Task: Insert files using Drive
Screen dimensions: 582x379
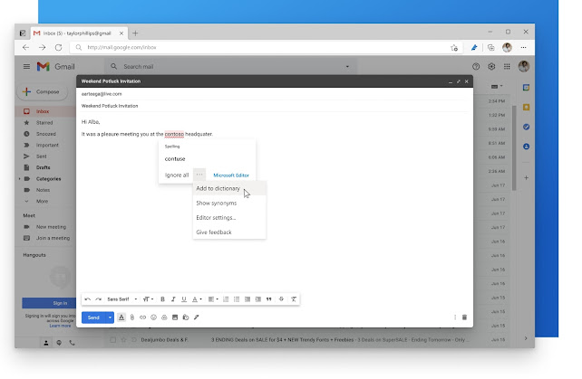Action: pos(164,317)
